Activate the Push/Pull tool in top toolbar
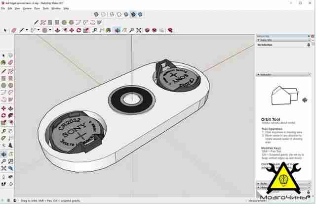 57,30
